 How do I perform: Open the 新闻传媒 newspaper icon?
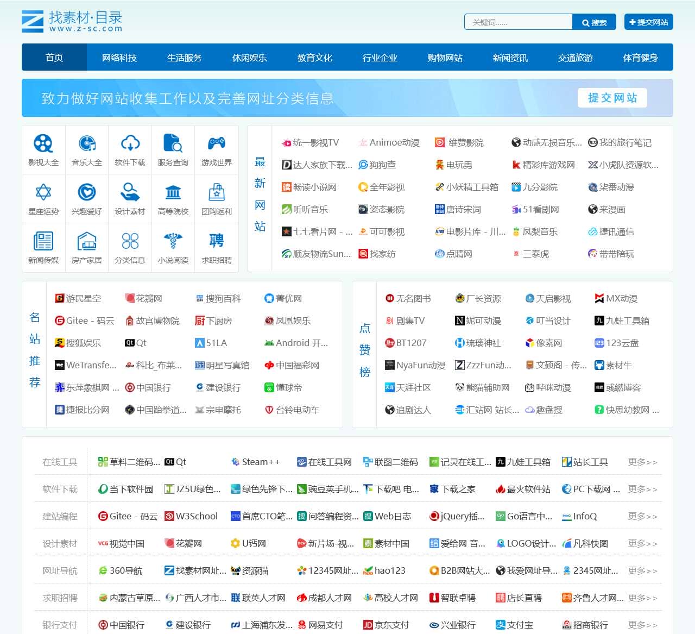tap(43, 241)
